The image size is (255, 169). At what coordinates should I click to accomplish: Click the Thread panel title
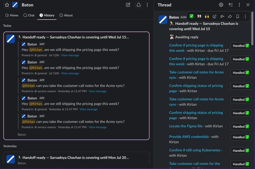coord(165,5)
